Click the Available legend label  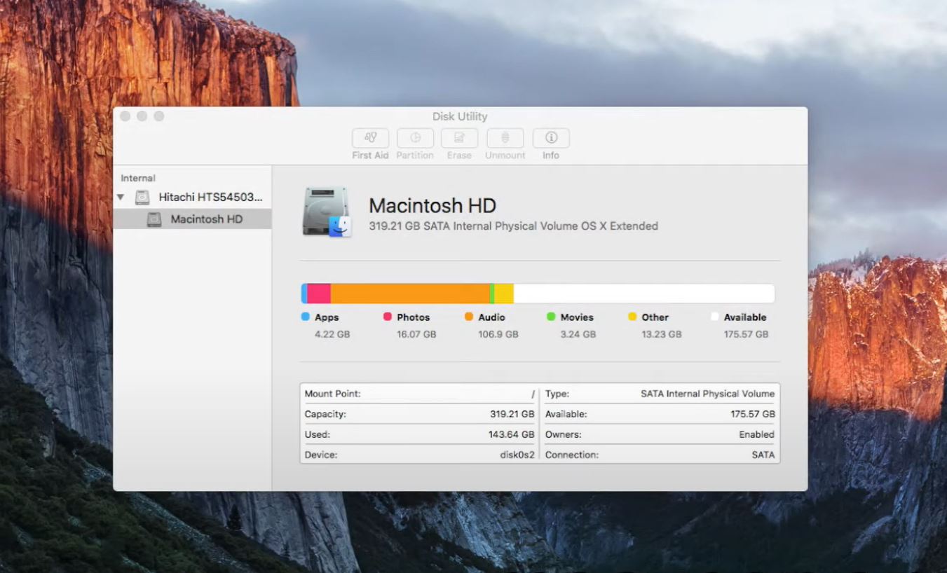pos(745,317)
